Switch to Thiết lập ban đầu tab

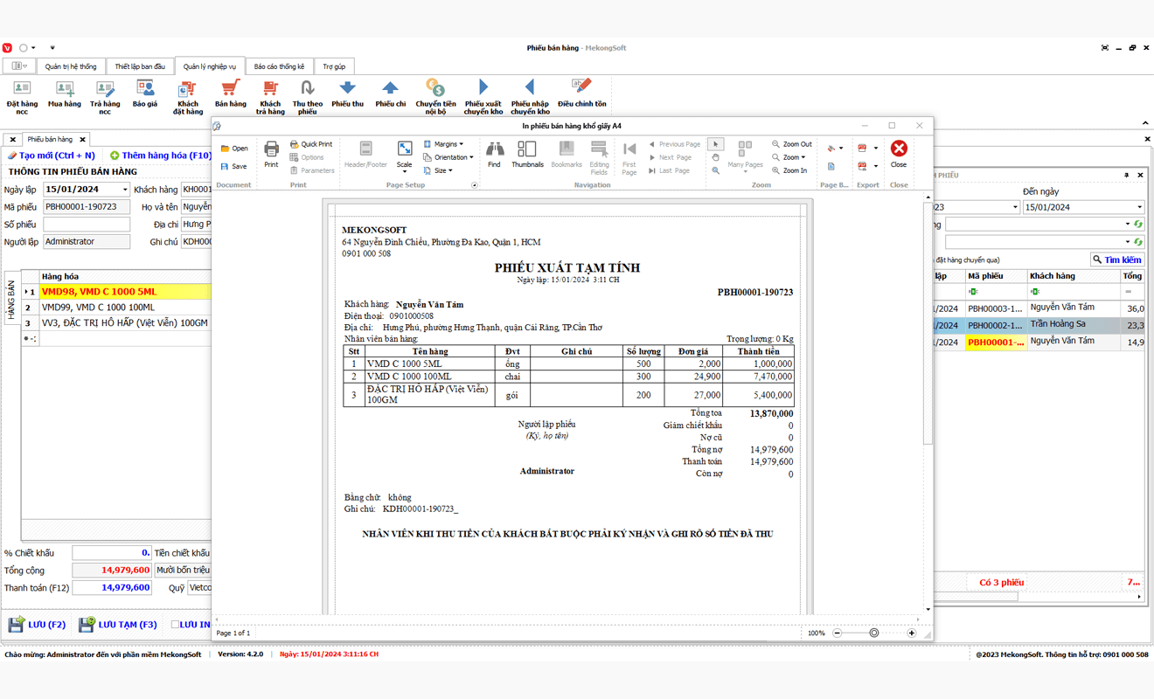point(140,66)
